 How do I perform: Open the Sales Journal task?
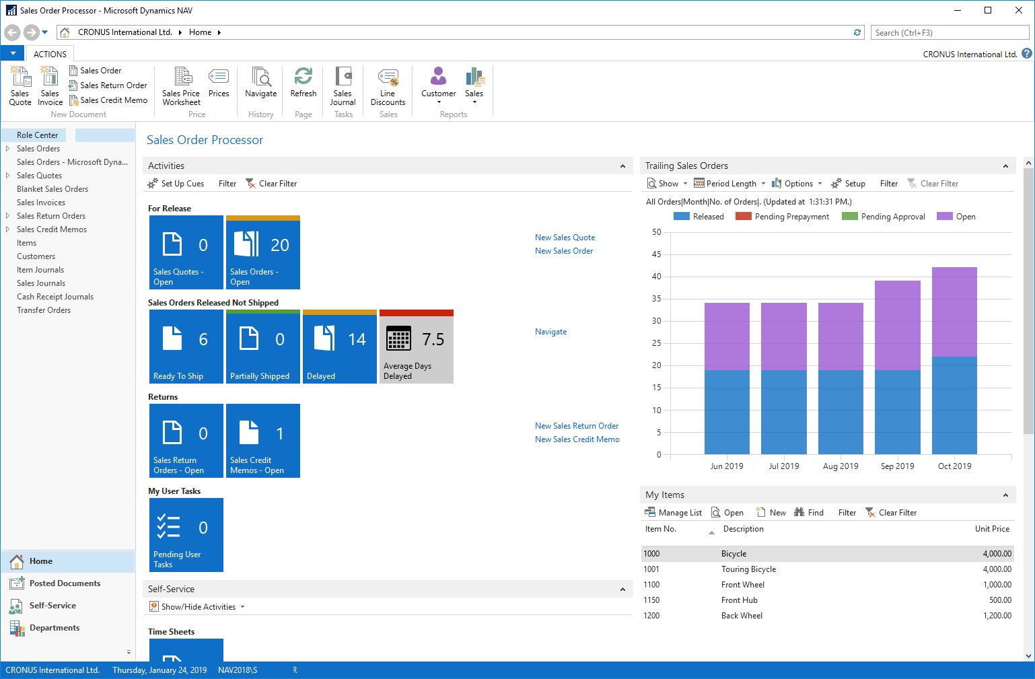tap(343, 85)
